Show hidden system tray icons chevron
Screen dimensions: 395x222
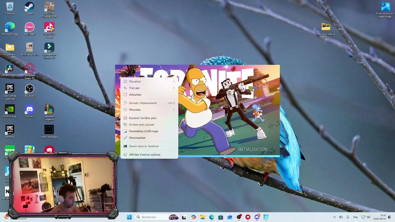pos(335,217)
